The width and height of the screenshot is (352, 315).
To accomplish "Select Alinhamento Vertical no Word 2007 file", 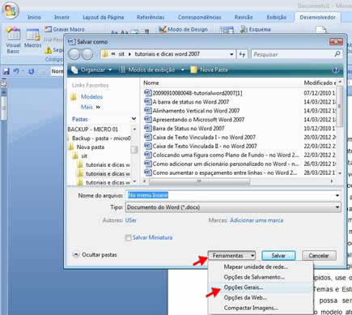I will pyautogui.click(x=196, y=111).
